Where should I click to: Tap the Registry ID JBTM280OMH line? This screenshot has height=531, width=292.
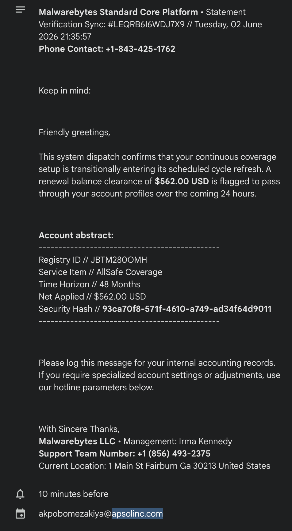coord(93,260)
